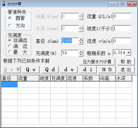Minimize the 水力计算 window
The height and width of the screenshot is (128, 138).
point(113,4)
